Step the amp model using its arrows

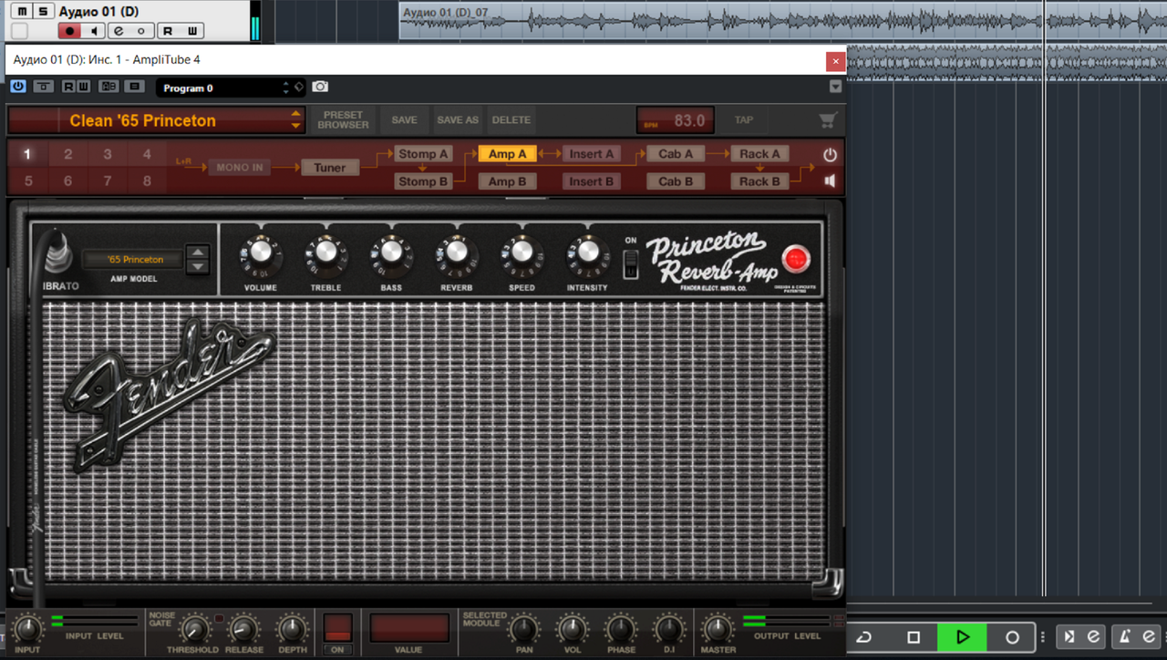point(198,260)
